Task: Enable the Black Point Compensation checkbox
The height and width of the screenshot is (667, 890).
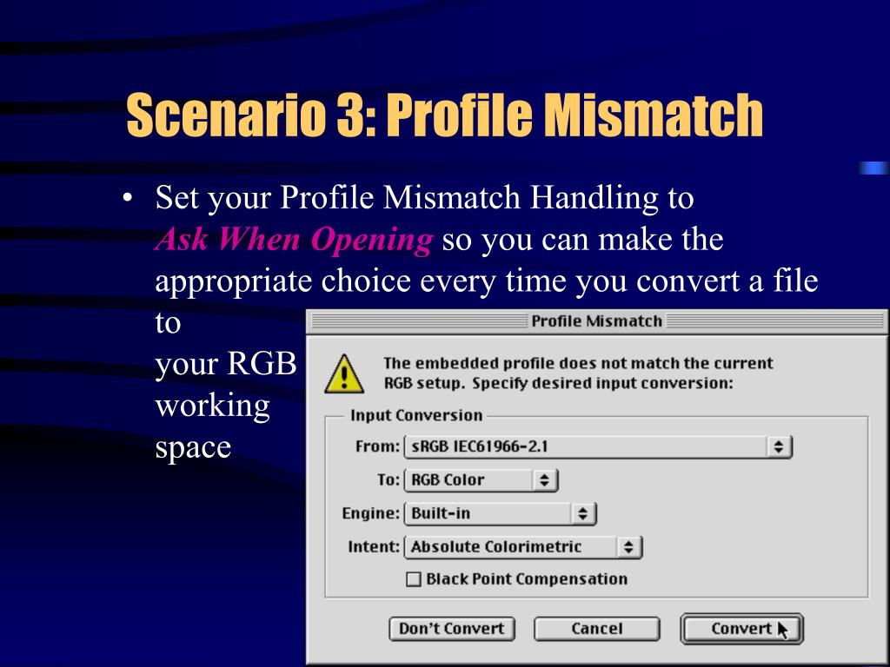Action: pos(414,579)
